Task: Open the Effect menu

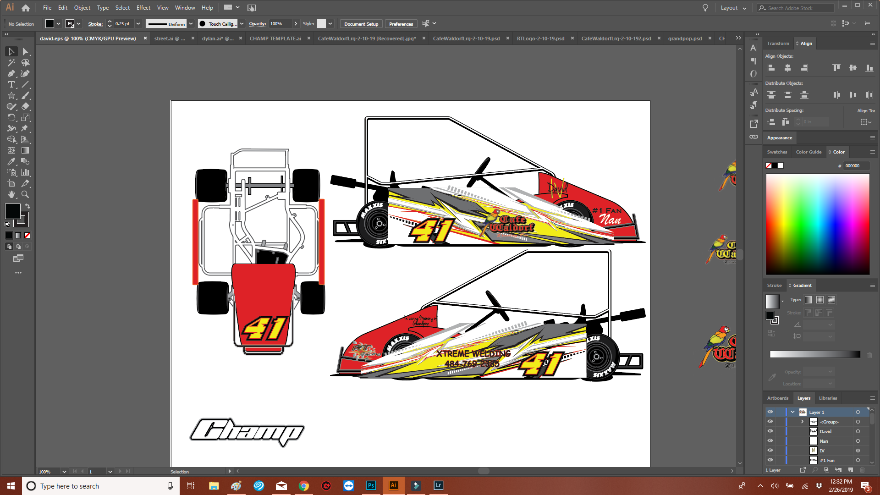Action: [143, 8]
